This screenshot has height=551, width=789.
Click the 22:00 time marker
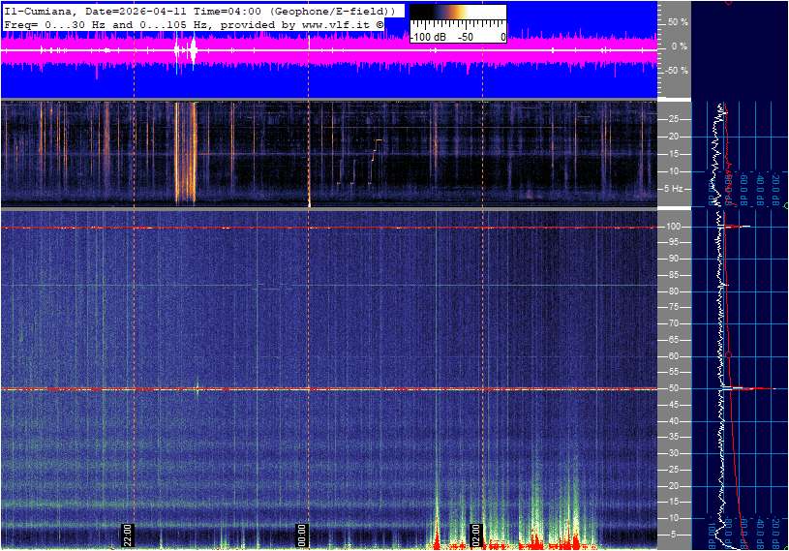[127, 535]
